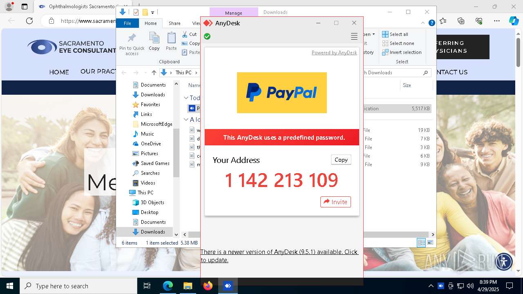Choose Select all in the ribbon
523x294 pixels.
pos(395,34)
